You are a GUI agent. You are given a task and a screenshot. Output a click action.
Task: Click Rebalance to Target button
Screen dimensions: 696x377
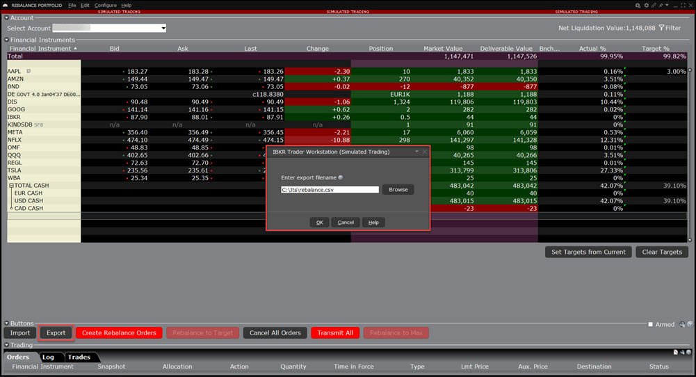(202, 332)
